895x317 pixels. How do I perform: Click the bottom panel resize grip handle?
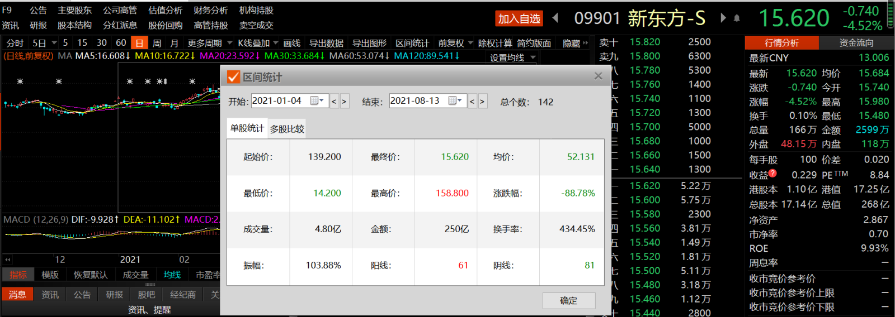[150, 285]
